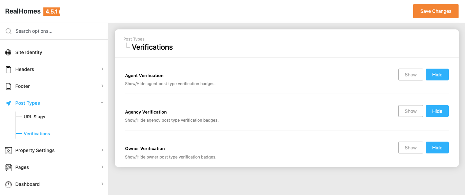Open the URL Slugs submenu item
The width and height of the screenshot is (465, 195).
point(34,117)
